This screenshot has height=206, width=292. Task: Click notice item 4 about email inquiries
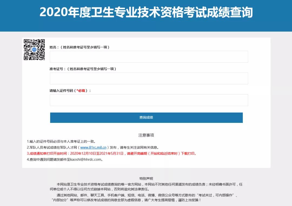[x=65, y=160]
